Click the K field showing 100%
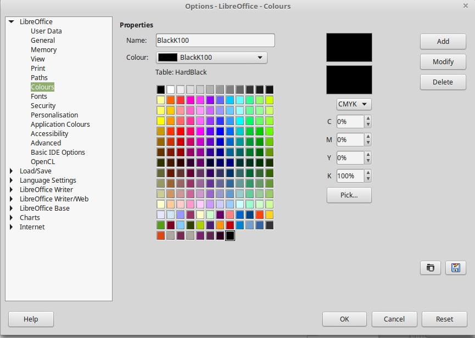This screenshot has width=475, height=338. tap(350, 176)
